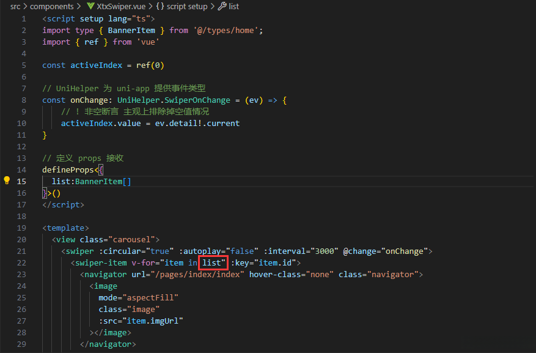Click ':autoplay="false"' attribute
The image size is (536, 353).
coord(218,251)
